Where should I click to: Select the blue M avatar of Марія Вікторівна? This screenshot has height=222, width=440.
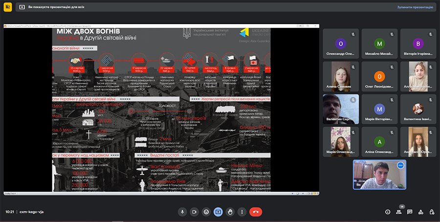[x=379, y=109]
